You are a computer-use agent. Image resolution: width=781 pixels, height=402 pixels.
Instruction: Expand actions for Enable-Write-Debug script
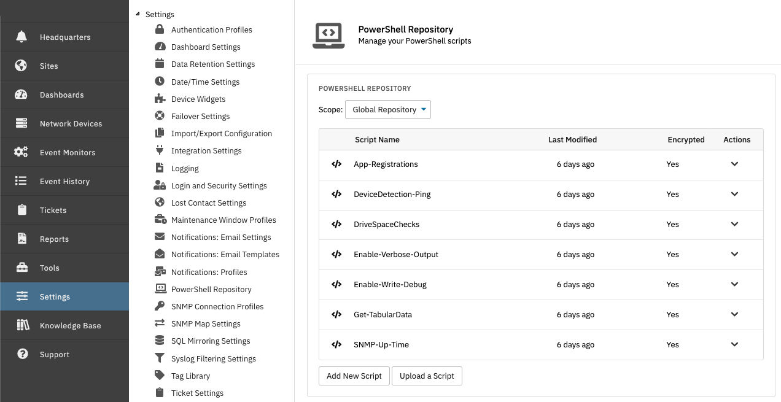[734, 284]
